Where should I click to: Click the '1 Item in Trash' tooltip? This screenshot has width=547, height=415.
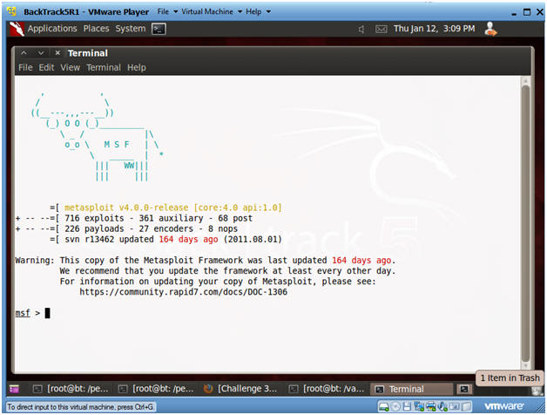click(x=510, y=378)
